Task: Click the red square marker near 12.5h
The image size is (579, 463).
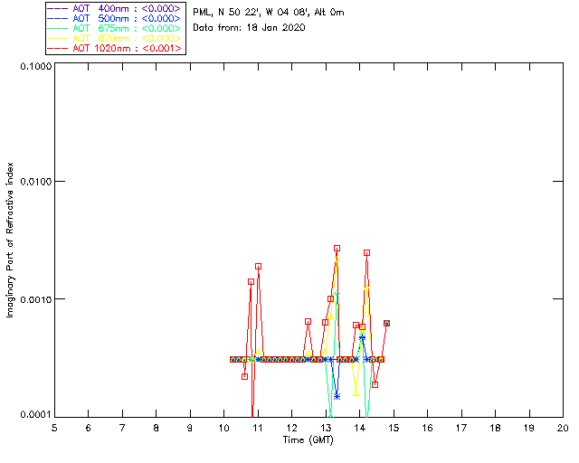Action: point(308,322)
